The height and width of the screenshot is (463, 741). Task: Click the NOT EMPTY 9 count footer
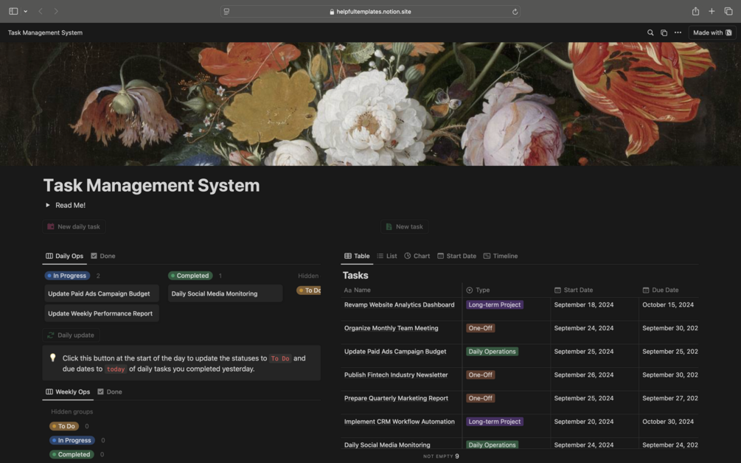click(x=441, y=456)
